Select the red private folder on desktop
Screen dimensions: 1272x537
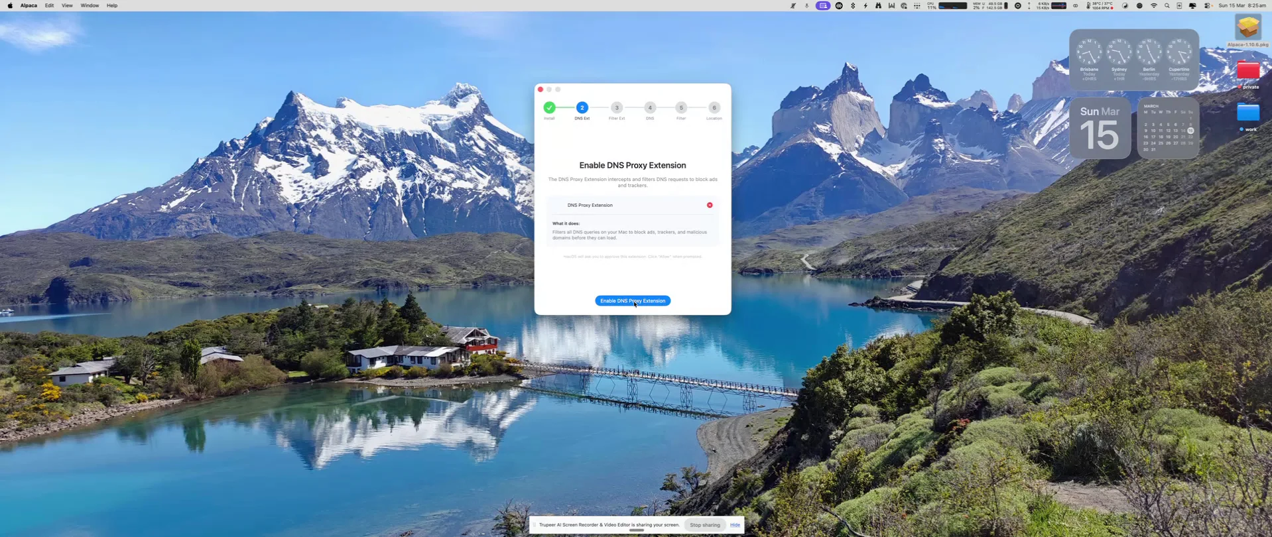[x=1247, y=71]
